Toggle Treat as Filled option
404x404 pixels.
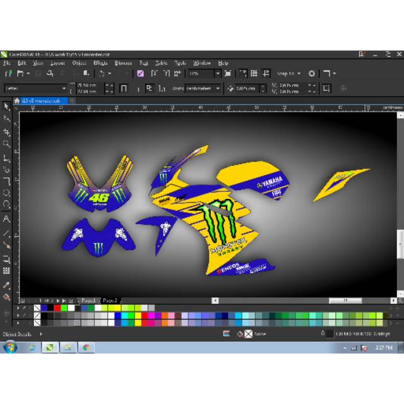(x=326, y=88)
